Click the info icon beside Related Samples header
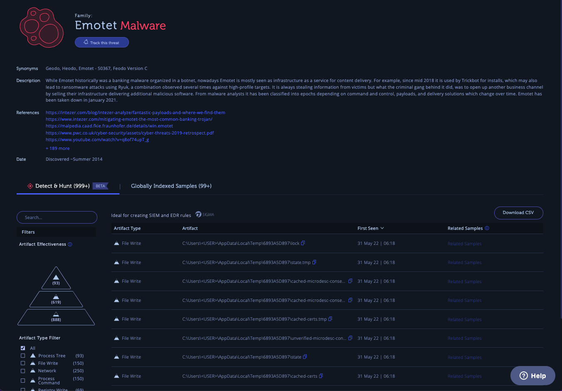This screenshot has height=391, width=562. click(x=487, y=228)
